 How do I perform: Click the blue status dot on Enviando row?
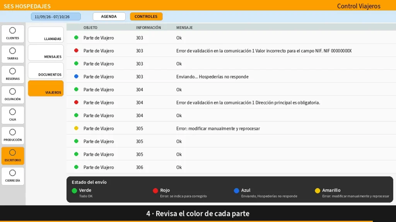76,77
